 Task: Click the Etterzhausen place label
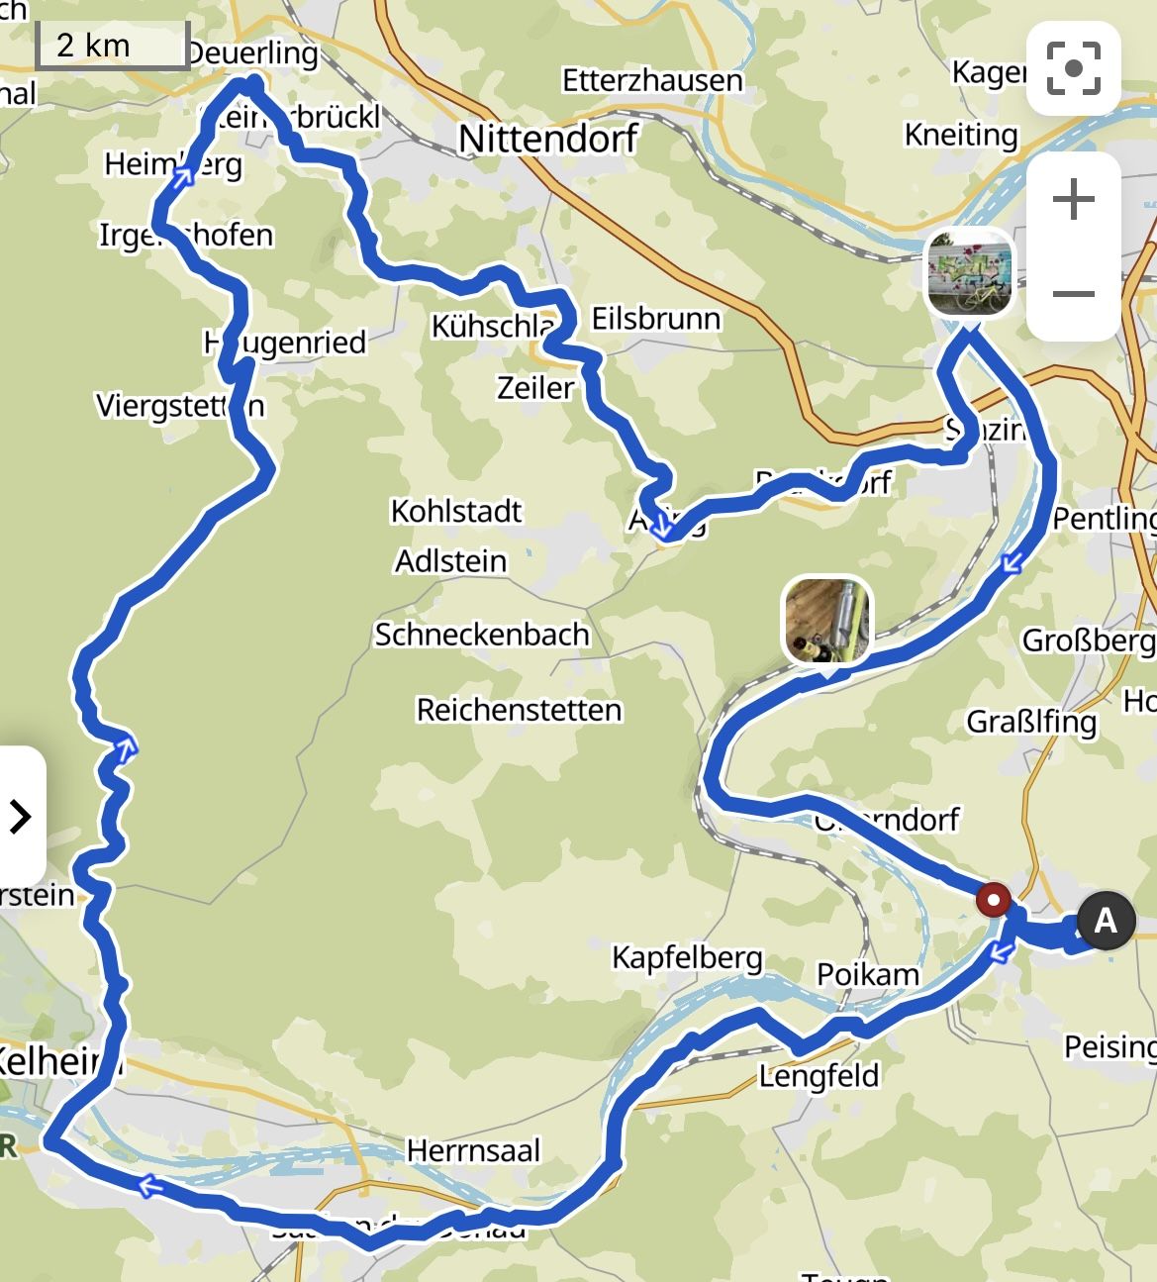click(652, 80)
